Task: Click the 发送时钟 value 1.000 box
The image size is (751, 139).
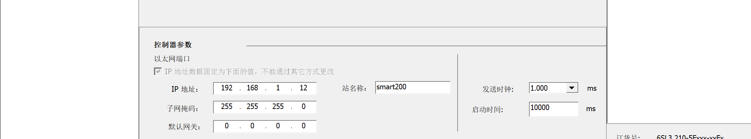Action: (x=548, y=88)
